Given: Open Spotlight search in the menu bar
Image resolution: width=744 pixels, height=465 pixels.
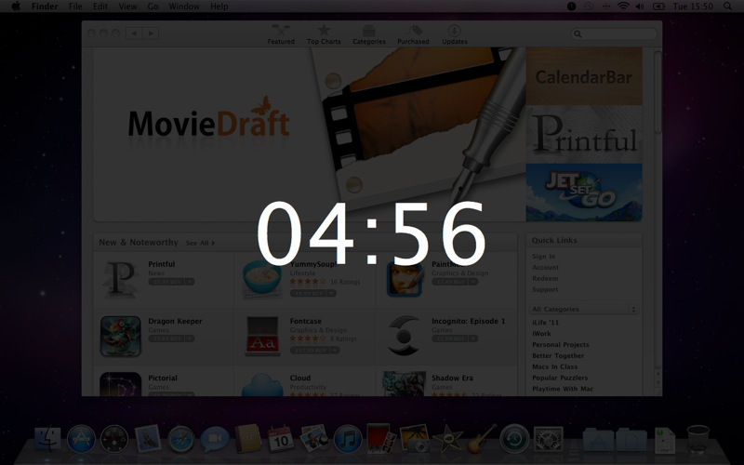Looking at the screenshot, I should pyautogui.click(x=727, y=7).
